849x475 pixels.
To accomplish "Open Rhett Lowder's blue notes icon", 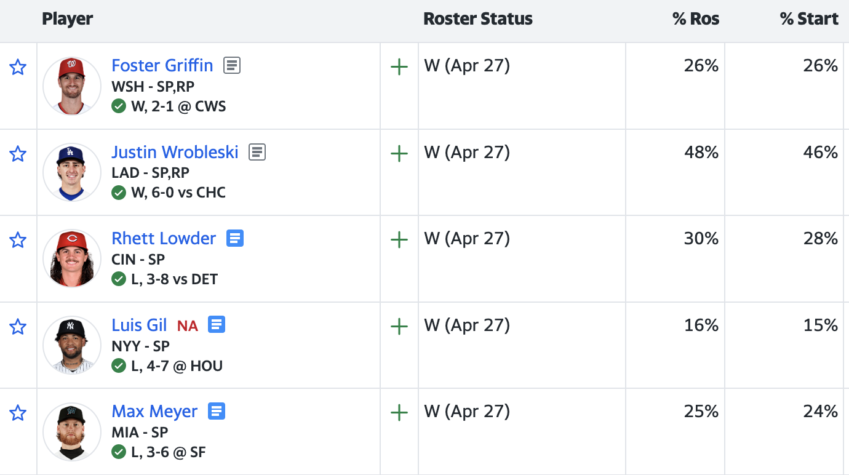I will pyautogui.click(x=235, y=238).
